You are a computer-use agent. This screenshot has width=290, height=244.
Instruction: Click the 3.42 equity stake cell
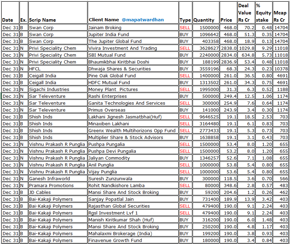pos(264,199)
